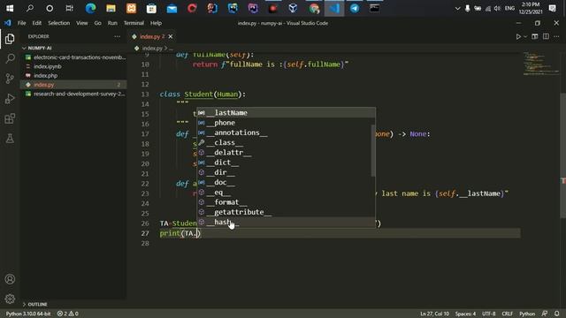The height and width of the screenshot is (318, 566).
Task: Open Problems via errors and warnings indicator
Action: click(67, 314)
